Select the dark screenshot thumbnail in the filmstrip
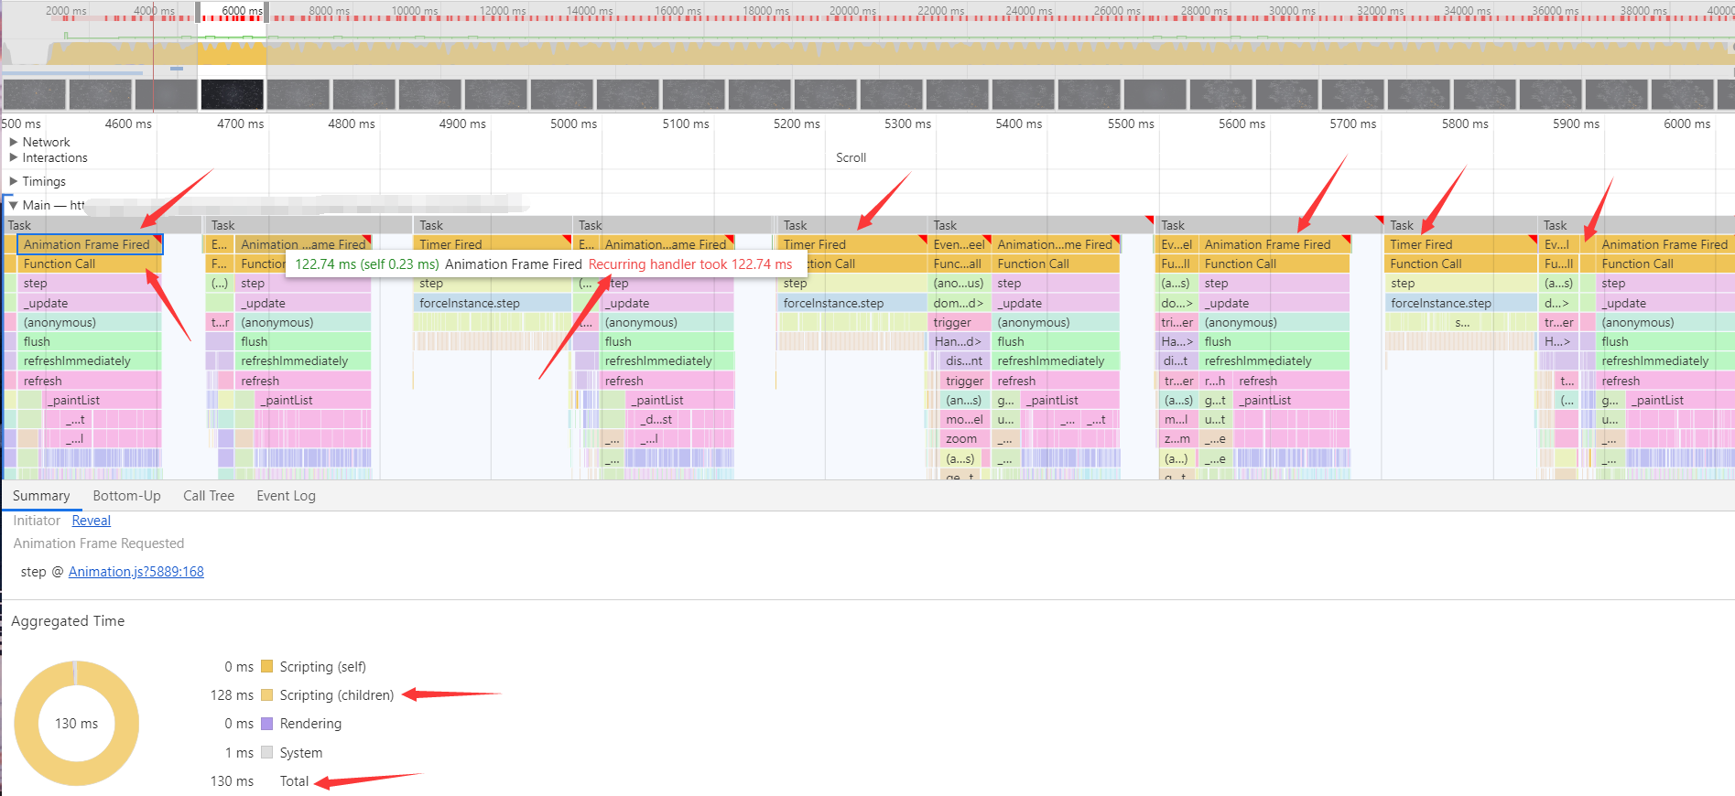 (x=233, y=94)
